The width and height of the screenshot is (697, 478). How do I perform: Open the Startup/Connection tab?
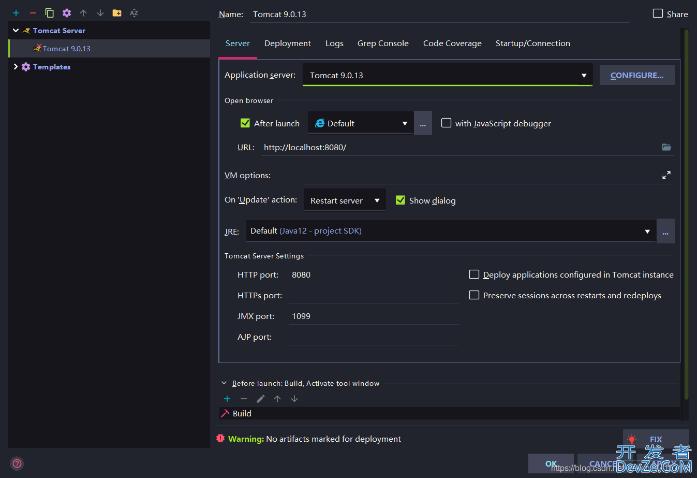click(x=533, y=44)
